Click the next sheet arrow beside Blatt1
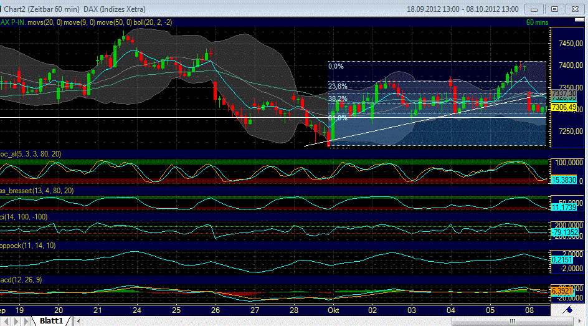588x326 pixels. [x=16, y=322]
